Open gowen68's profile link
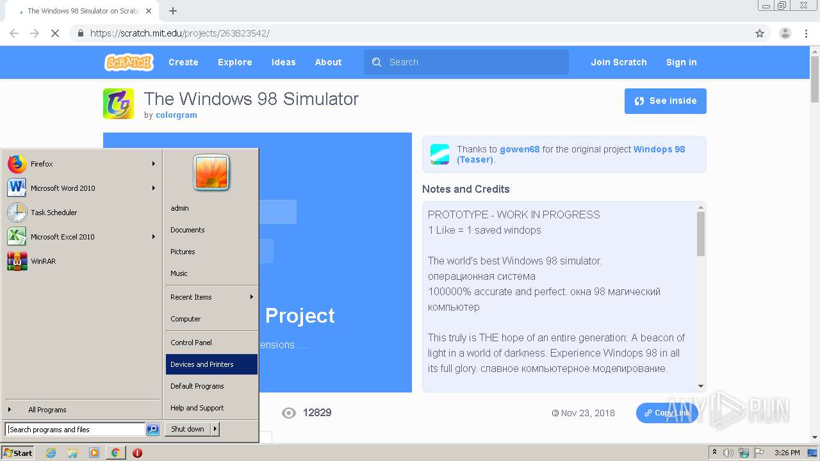 520,149
